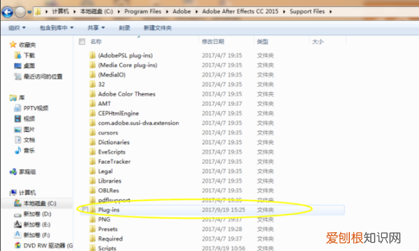Select (AdobePSL plug-ins) folder icon
Viewport: 419px width, 251px height.
[92, 55]
